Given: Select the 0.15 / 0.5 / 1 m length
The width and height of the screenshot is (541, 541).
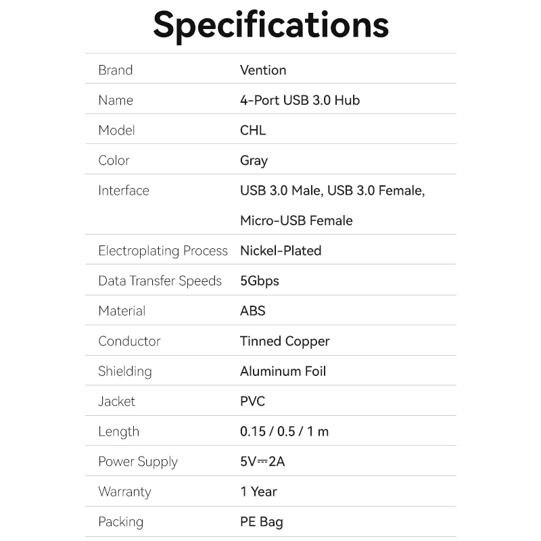Looking at the screenshot, I should pyautogui.click(x=284, y=431).
